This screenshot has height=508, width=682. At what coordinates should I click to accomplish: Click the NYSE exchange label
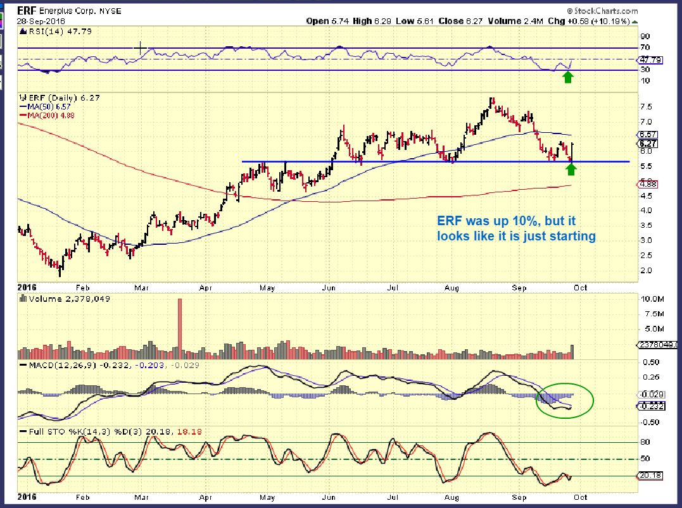pos(110,11)
